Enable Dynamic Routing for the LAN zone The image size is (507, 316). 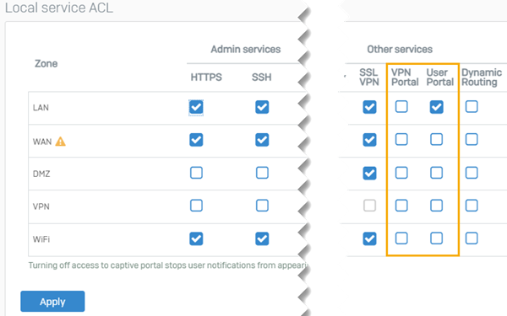click(472, 107)
